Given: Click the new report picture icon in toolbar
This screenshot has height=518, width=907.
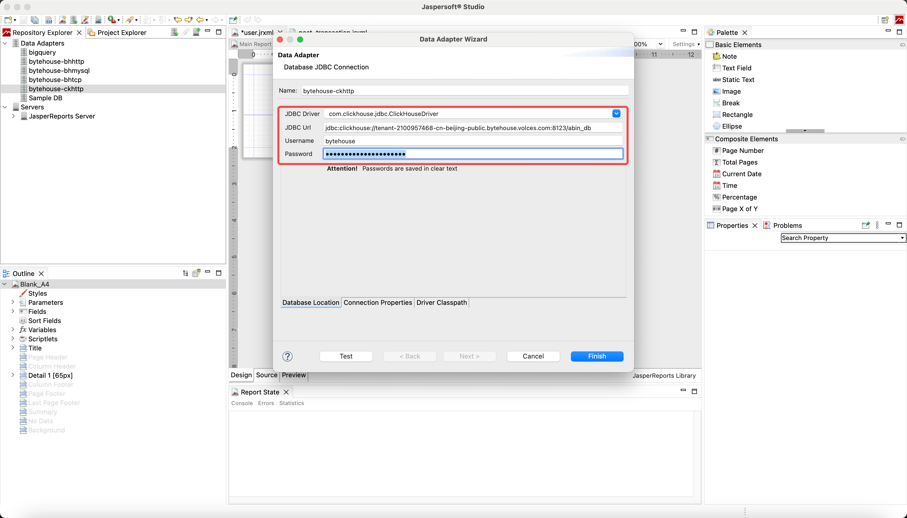Looking at the screenshot, I should tap(63, 19).
